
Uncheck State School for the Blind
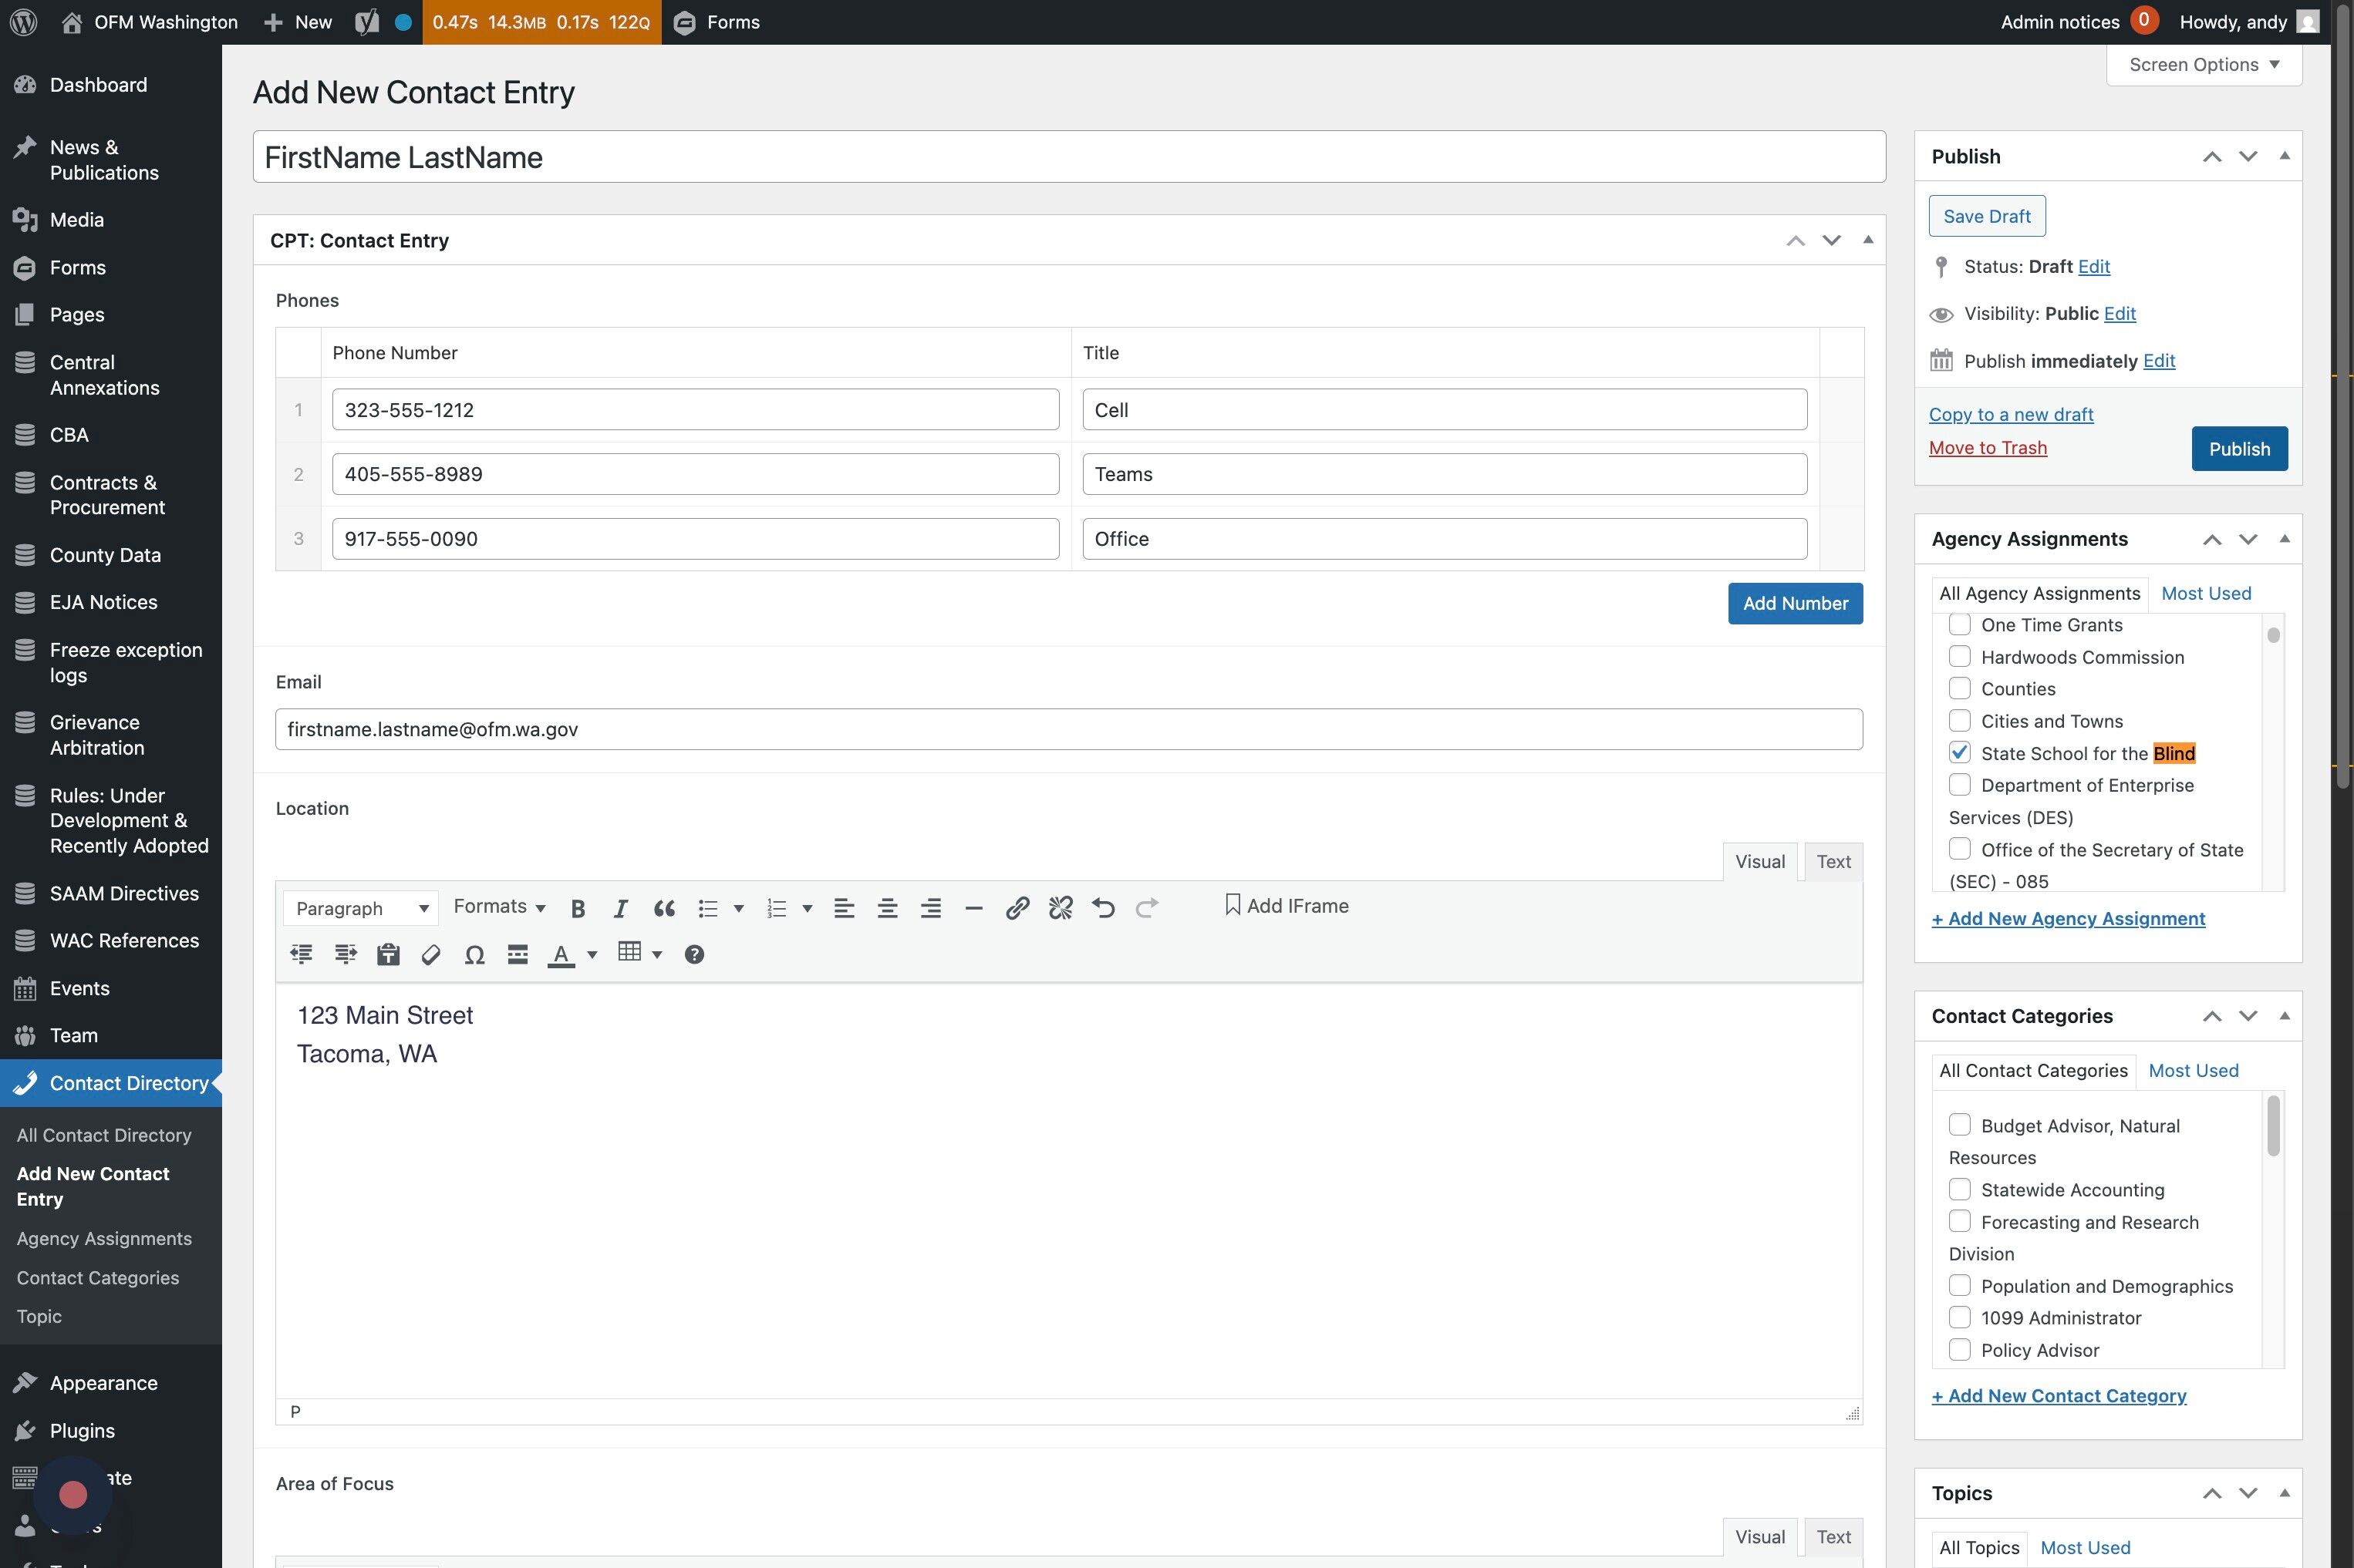[x=1959, y=753]
